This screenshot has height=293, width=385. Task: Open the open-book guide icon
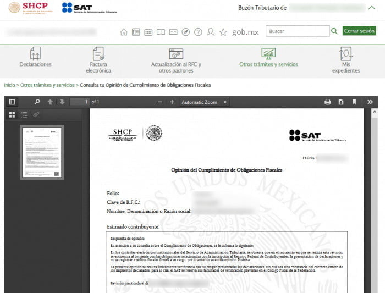(x=161, y=32)
